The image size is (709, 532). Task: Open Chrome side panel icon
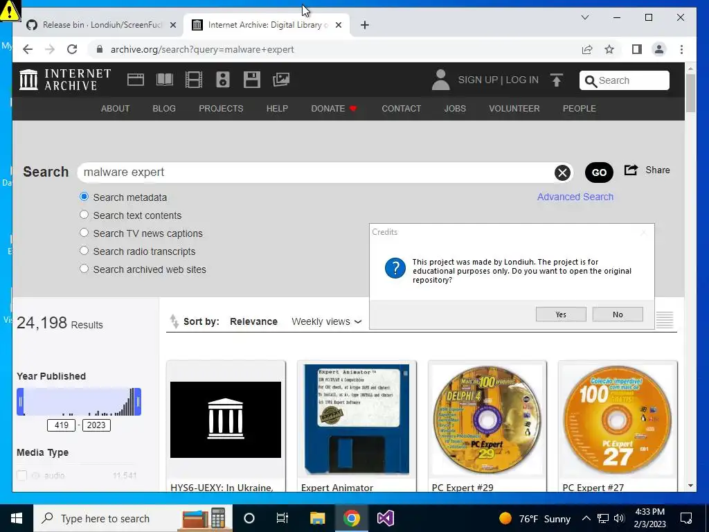(637, 49)
